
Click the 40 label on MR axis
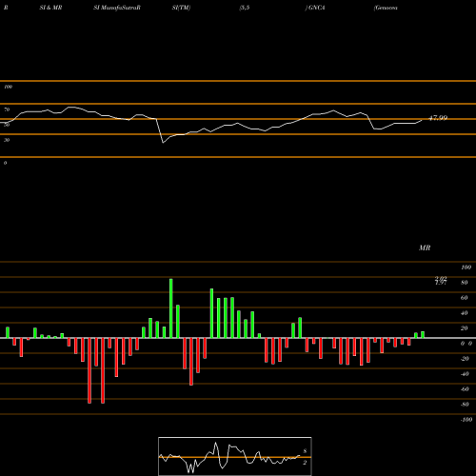pos(465,313)
